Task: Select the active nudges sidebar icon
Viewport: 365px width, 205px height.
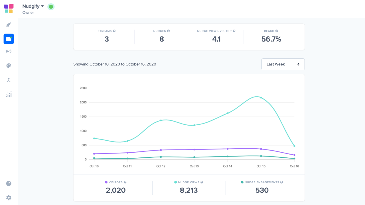Action: pyautogui.click(x=9, y=39)
